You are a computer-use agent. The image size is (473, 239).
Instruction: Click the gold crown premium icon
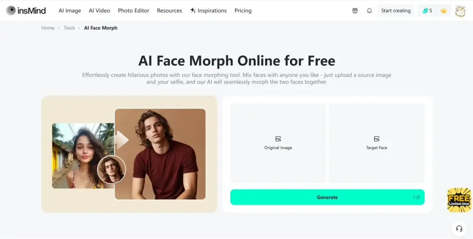[x=443, y=11]
